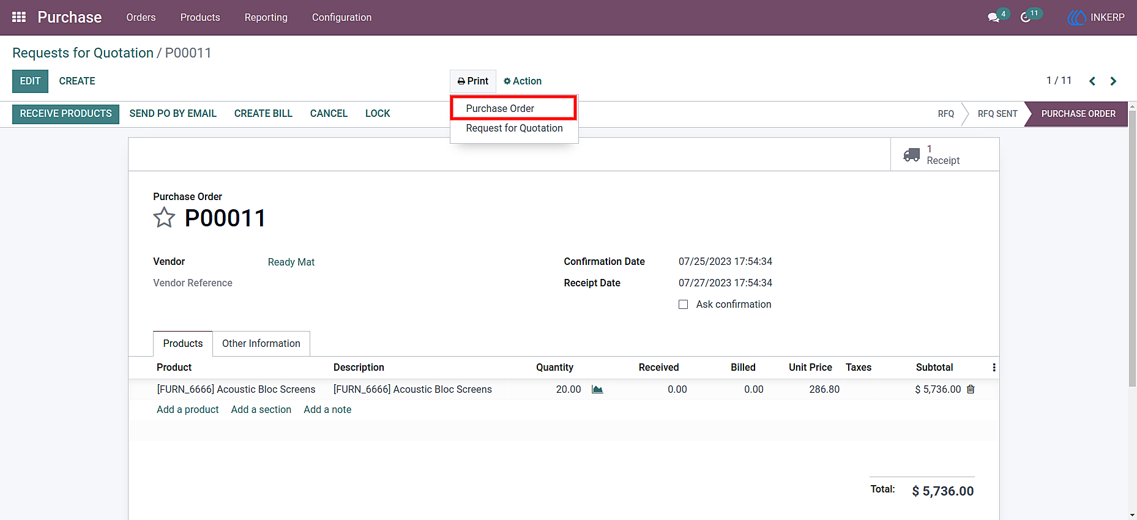The height and width of the screenshot is (520, 1137).
Task: Open the Action dropdown
Action: click(x=523, y=81)
